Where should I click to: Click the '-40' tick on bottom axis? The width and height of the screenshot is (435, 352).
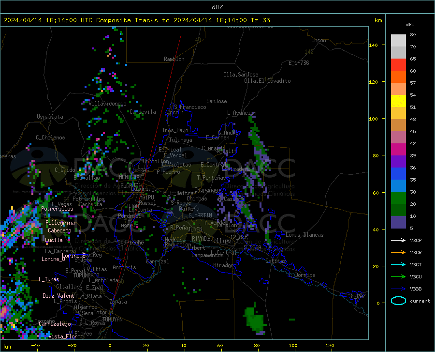35,346
